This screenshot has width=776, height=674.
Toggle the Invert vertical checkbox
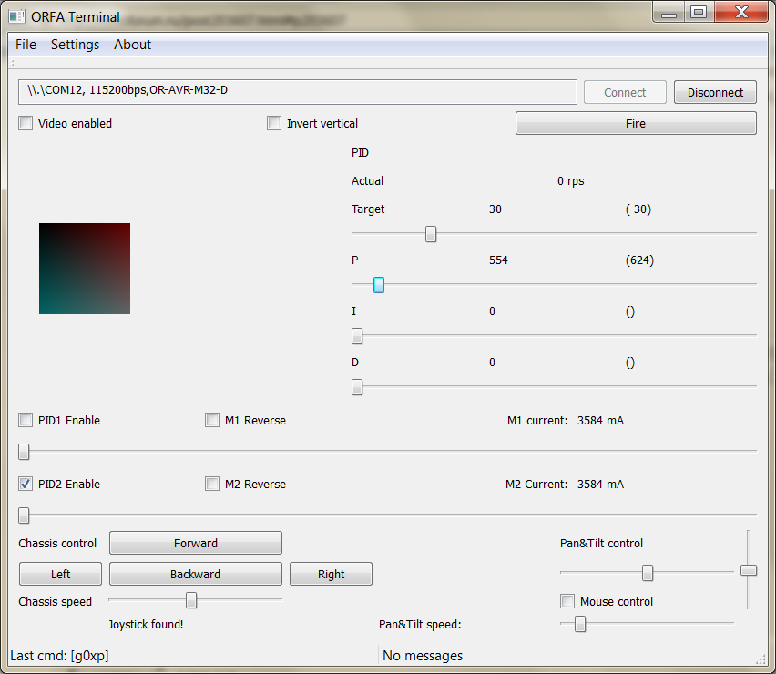click(x=274, y=124)
